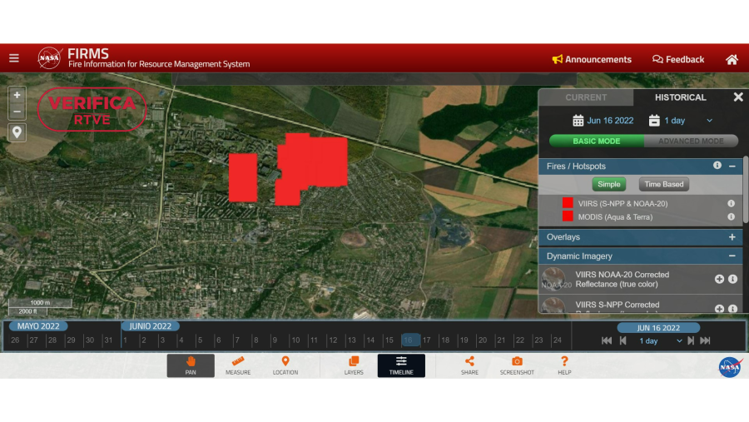Click the home icon in header
The height and width of the screenshot is (422, 749).
click(732, 59)
